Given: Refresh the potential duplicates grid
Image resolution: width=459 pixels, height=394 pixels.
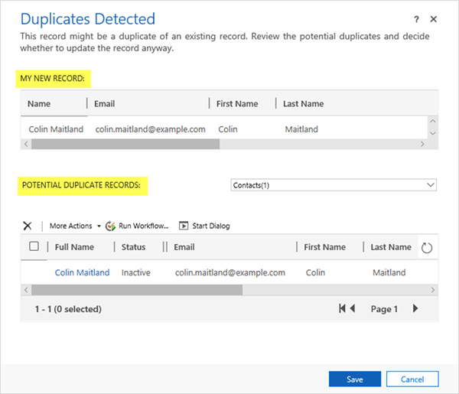Looking at the screenshot, I should tap(427, 248).
